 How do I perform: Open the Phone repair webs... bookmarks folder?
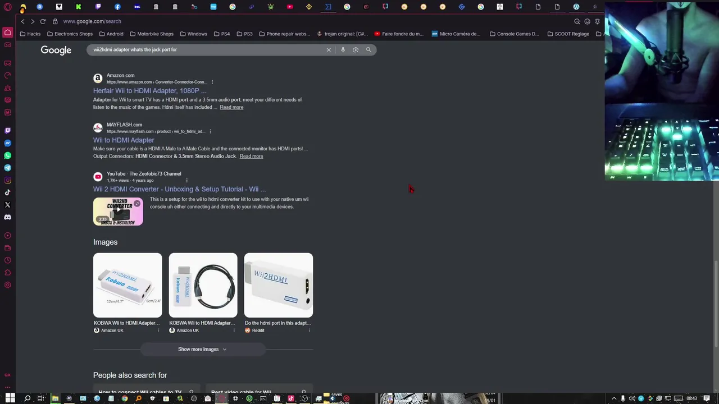point(285,34)
